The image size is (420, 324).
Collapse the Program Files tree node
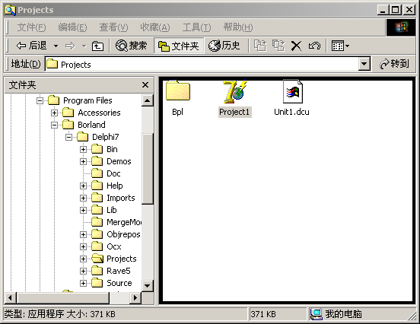click(40, 100)
